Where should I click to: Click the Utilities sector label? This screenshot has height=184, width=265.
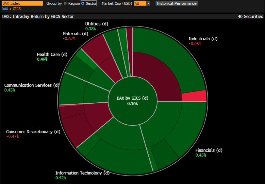coord(97,24)
